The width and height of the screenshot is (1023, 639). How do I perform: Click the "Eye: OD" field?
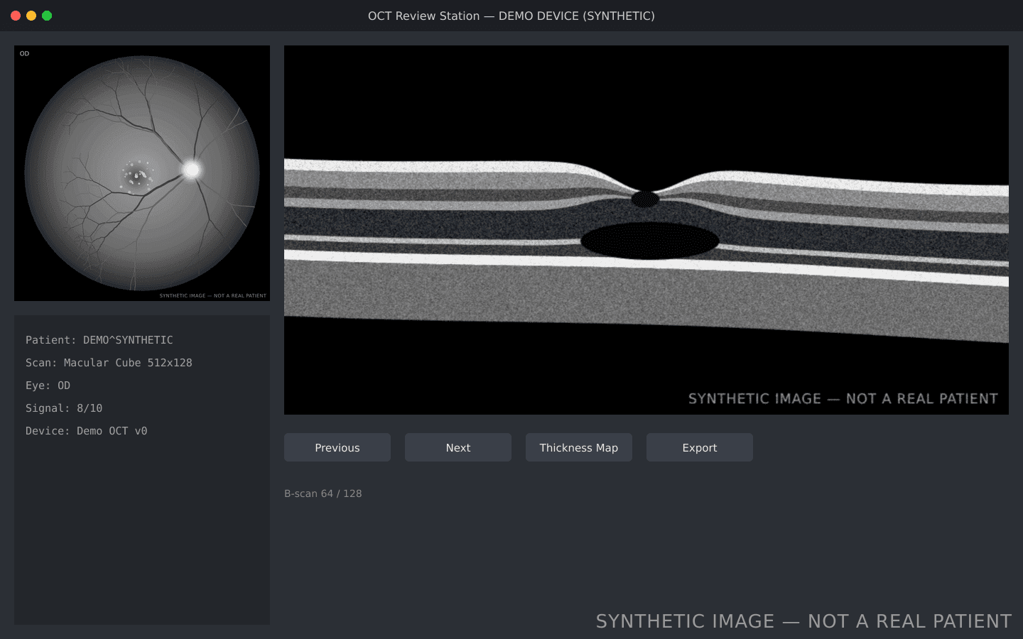coord(48,386)
